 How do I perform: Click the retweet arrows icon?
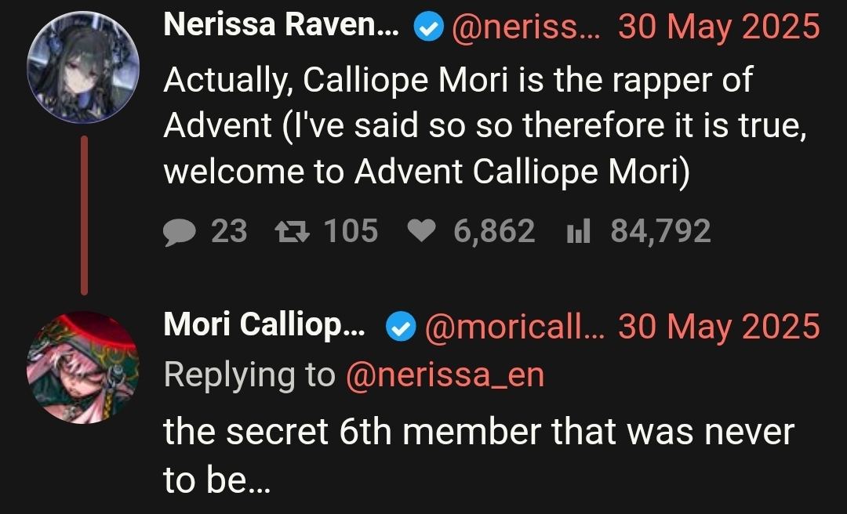point(293,232)
